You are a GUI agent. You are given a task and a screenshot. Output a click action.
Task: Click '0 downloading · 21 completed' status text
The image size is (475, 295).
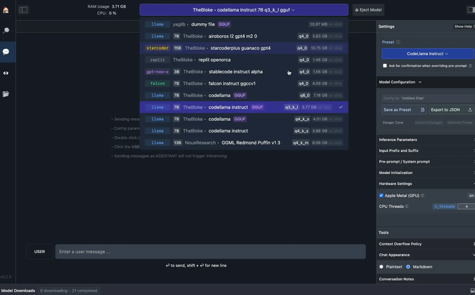click(68, 291)
